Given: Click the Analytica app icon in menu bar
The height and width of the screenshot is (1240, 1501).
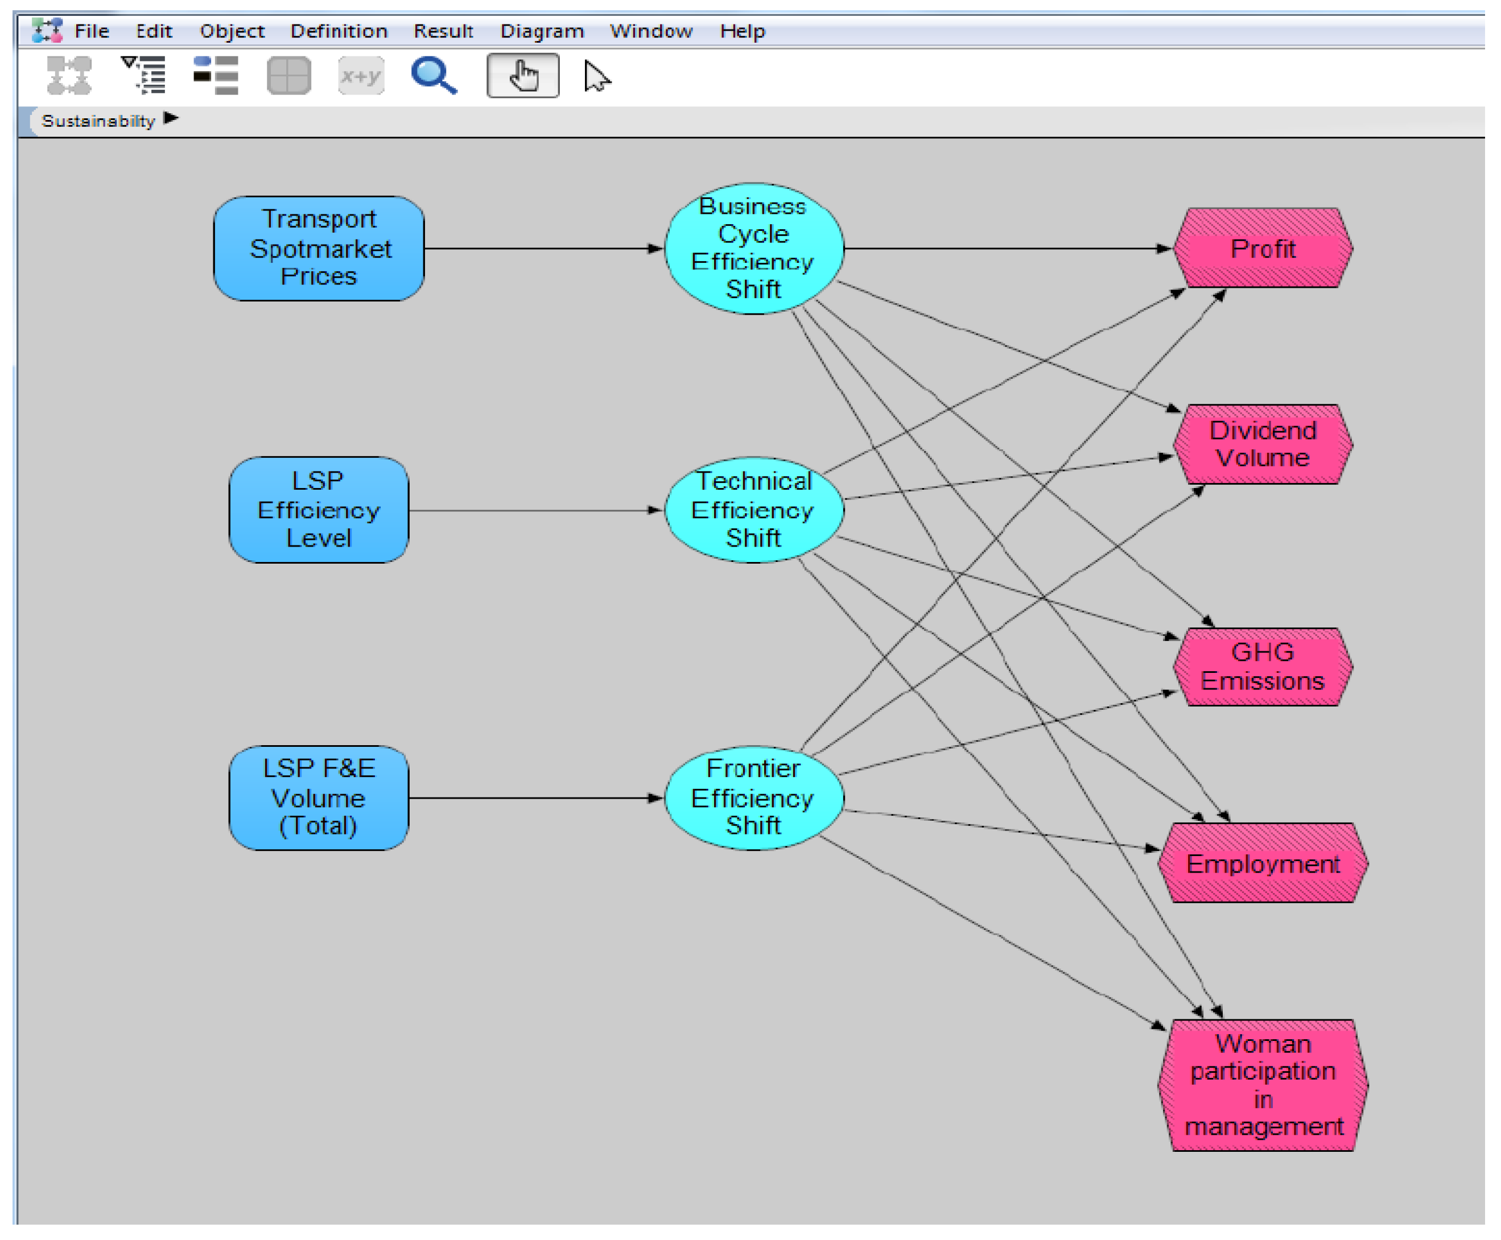Looking at the screenshot, I should click(47, 31).
